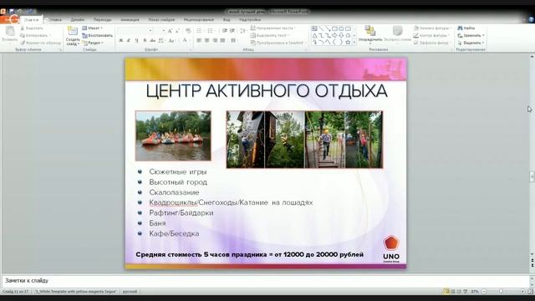535x301 pixels.
Task: Open the Раздел (Section) dropdown
Action: tap(93, 43)
